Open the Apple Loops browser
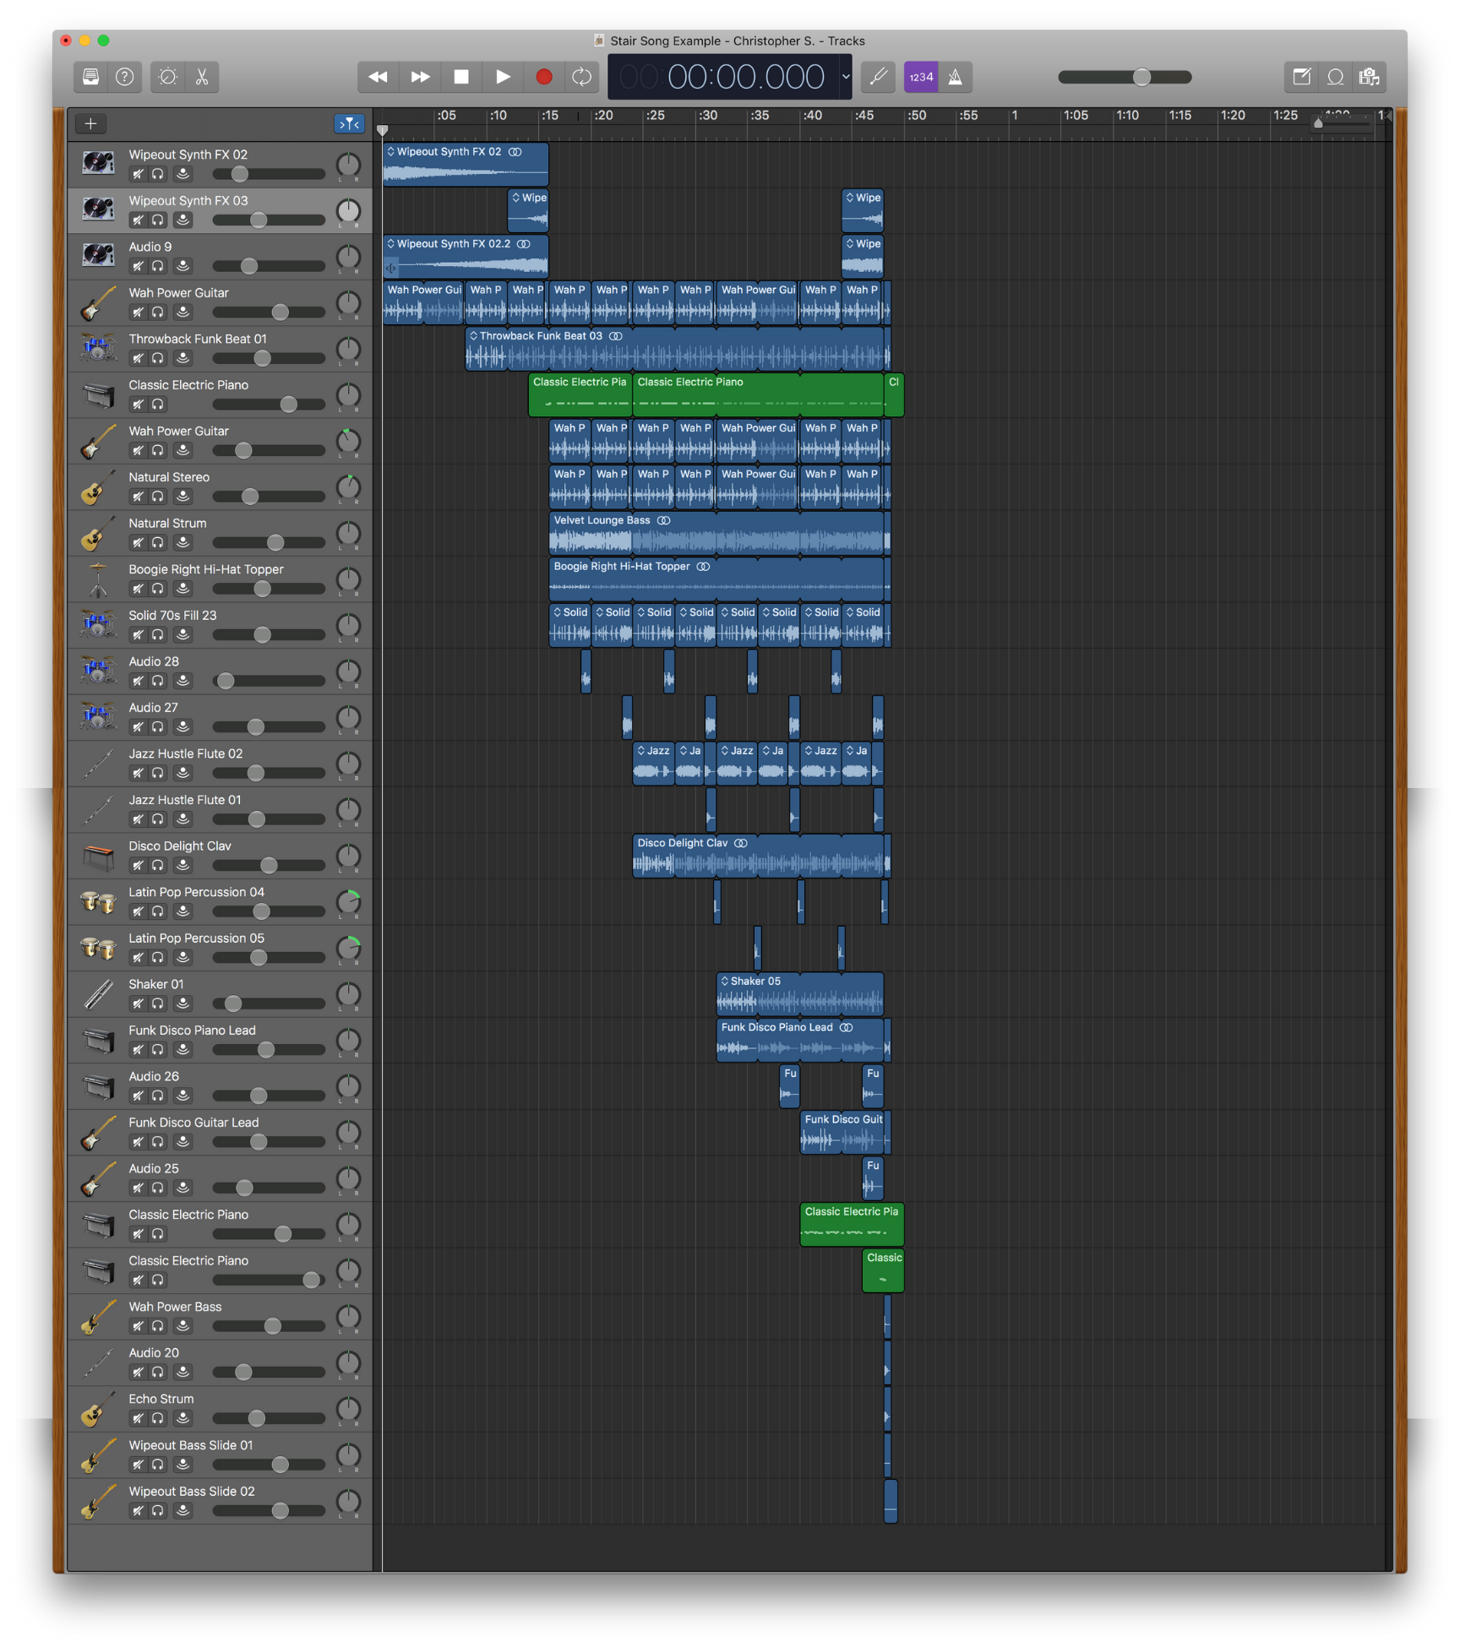1460x1642 pixels. [x=1335, y=77]
